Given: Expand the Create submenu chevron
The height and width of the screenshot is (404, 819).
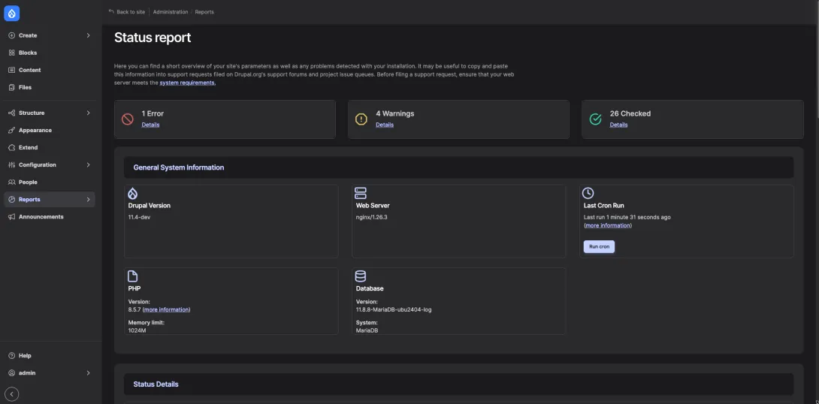Looking at the screenshot, I should click(88, 35).
